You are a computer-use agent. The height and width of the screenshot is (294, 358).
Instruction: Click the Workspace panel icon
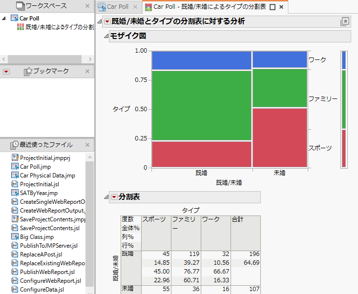[21, 6]
